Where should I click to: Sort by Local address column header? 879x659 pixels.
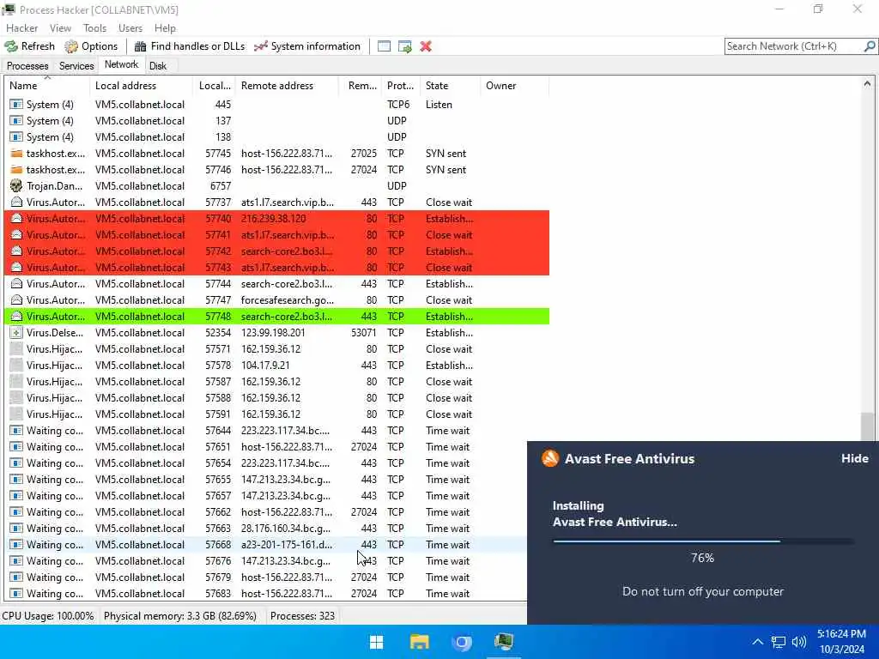tap(140, 86)
